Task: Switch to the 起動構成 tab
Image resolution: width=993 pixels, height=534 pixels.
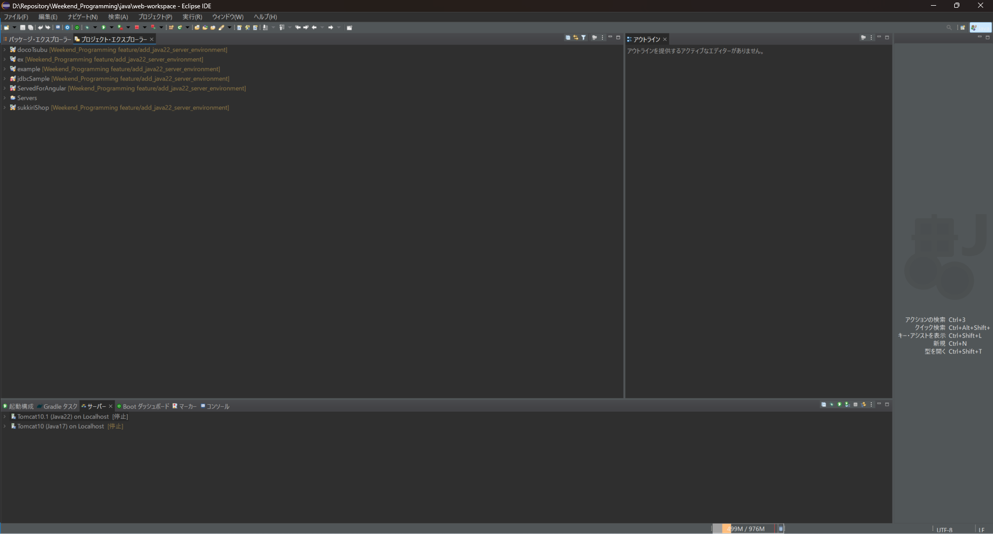Action: 18,406
